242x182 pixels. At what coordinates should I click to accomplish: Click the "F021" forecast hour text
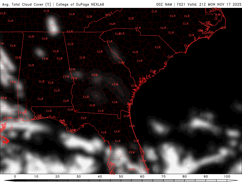pos(181,4)
